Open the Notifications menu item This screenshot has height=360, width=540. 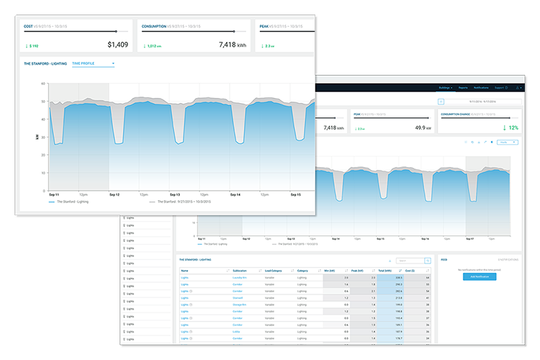pos(482,87)
